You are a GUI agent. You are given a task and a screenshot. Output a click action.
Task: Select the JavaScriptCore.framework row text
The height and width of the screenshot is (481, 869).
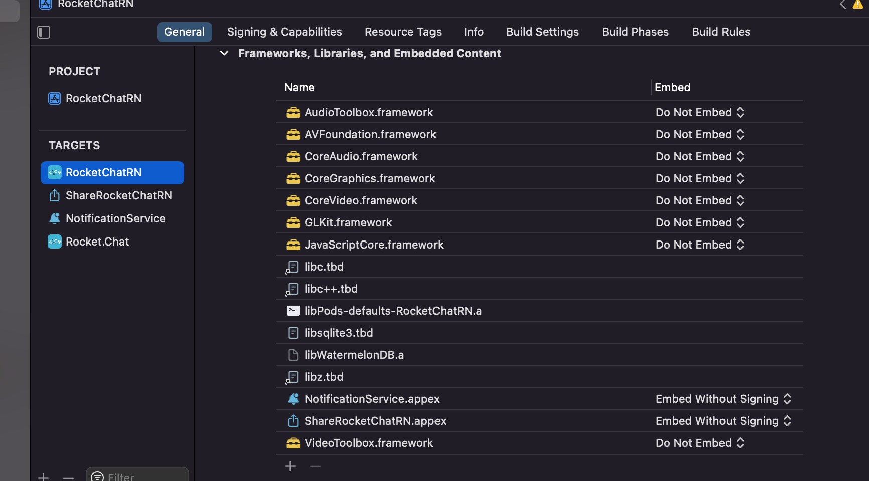point(374,245)
